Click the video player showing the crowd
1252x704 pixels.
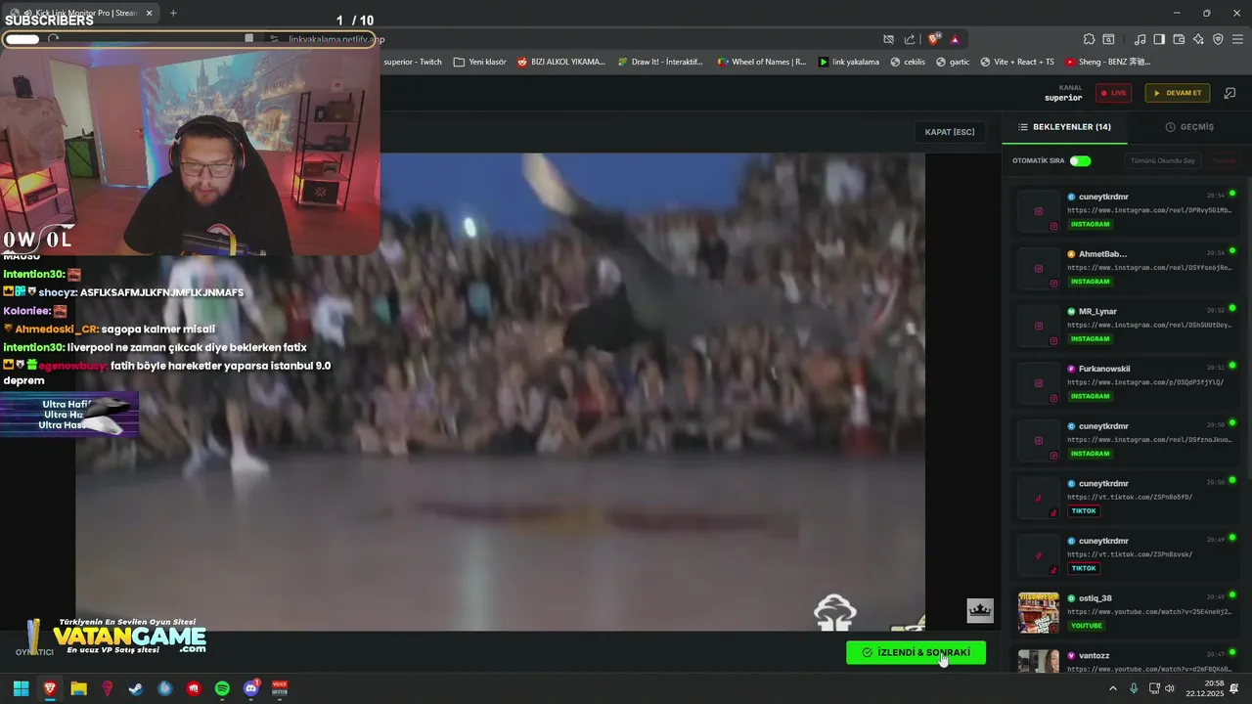[500, 391]
